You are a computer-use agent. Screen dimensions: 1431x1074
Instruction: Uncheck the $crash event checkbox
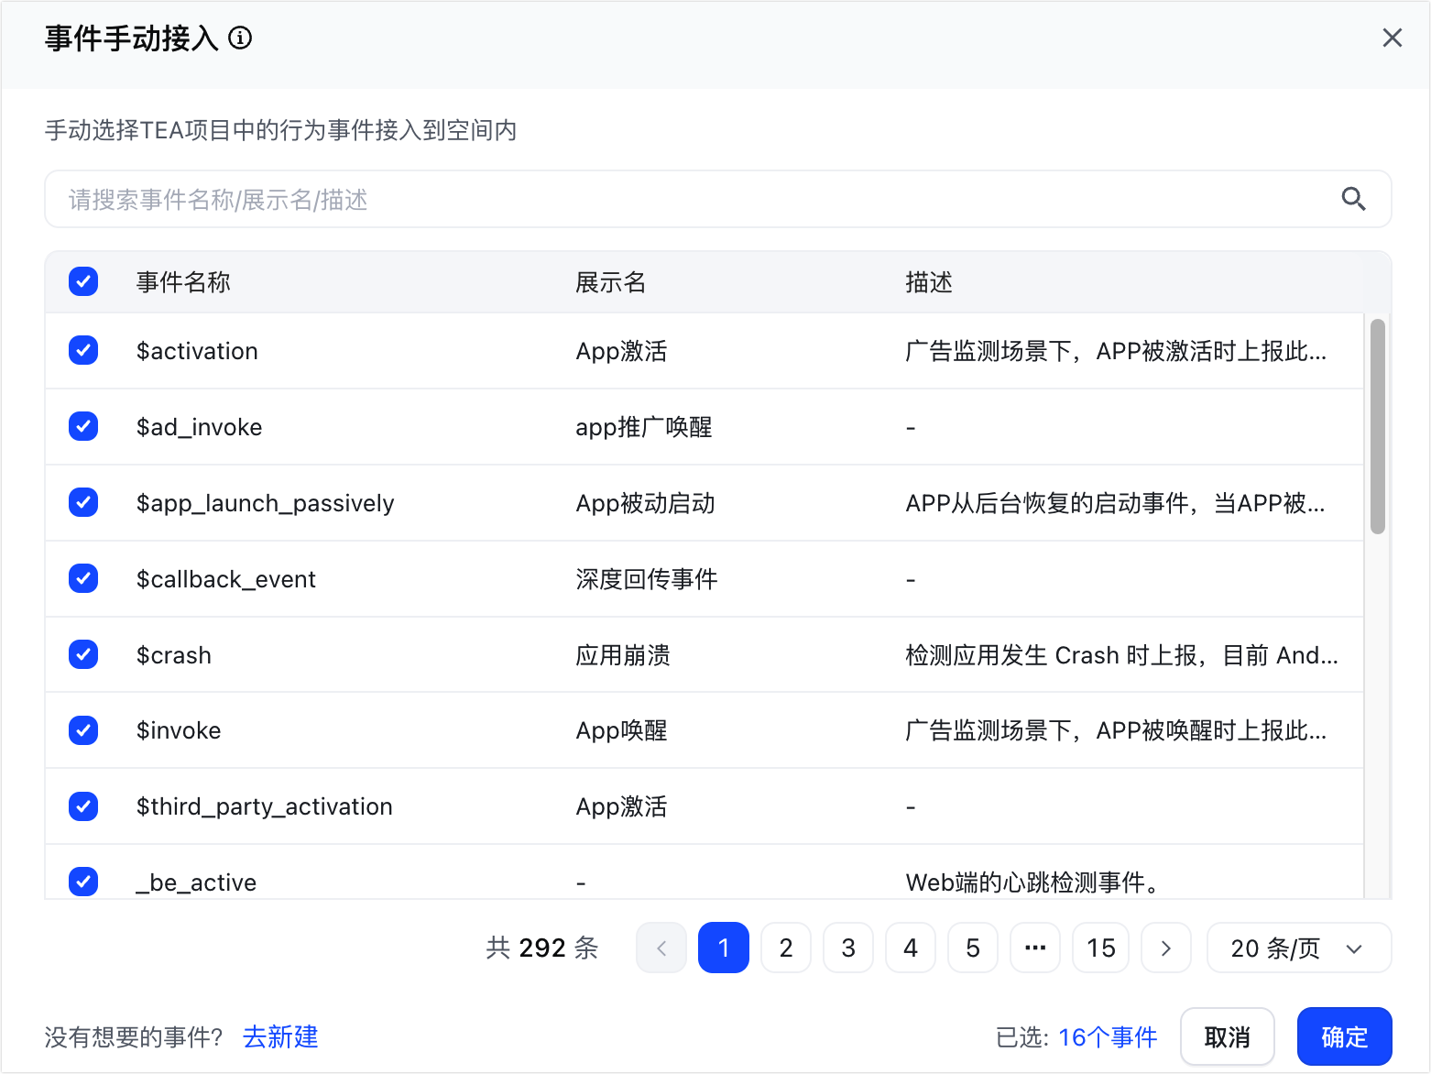coord(83,654)
